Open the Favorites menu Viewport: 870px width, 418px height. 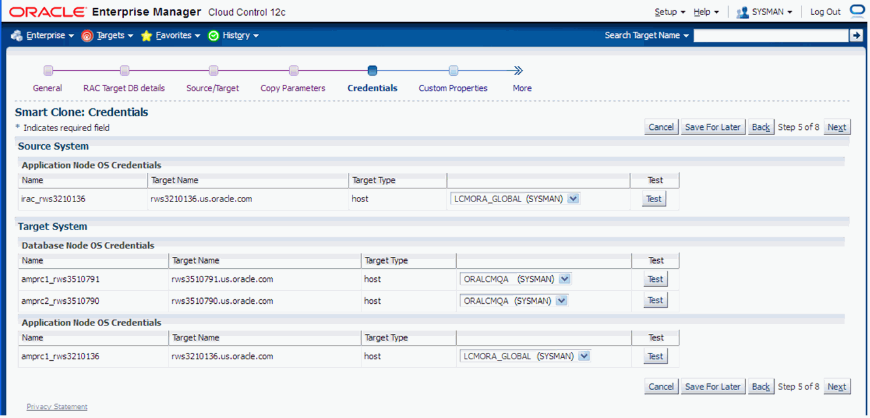[177, 36]
